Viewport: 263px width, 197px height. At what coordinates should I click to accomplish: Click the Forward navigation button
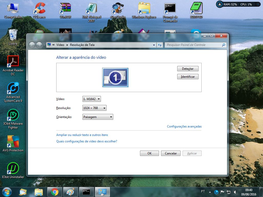pyautogui.click(x=39, y=45)
